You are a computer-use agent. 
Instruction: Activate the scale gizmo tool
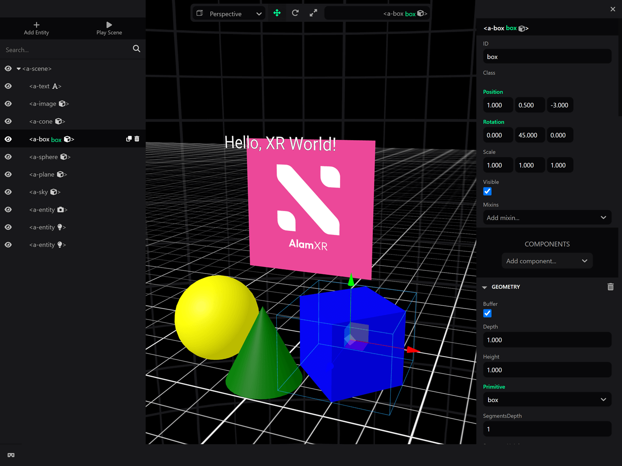coord(313,13)
